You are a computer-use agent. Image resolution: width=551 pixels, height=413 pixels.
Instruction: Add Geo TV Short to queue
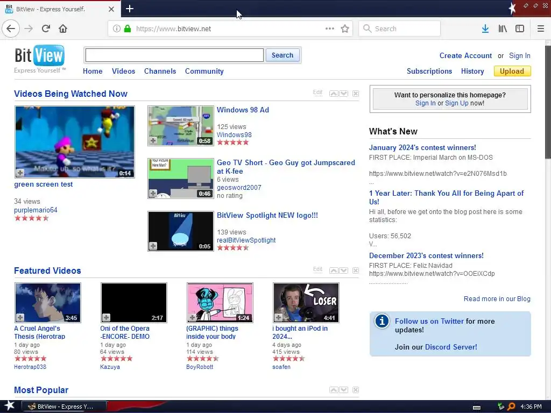coord(153,194)
